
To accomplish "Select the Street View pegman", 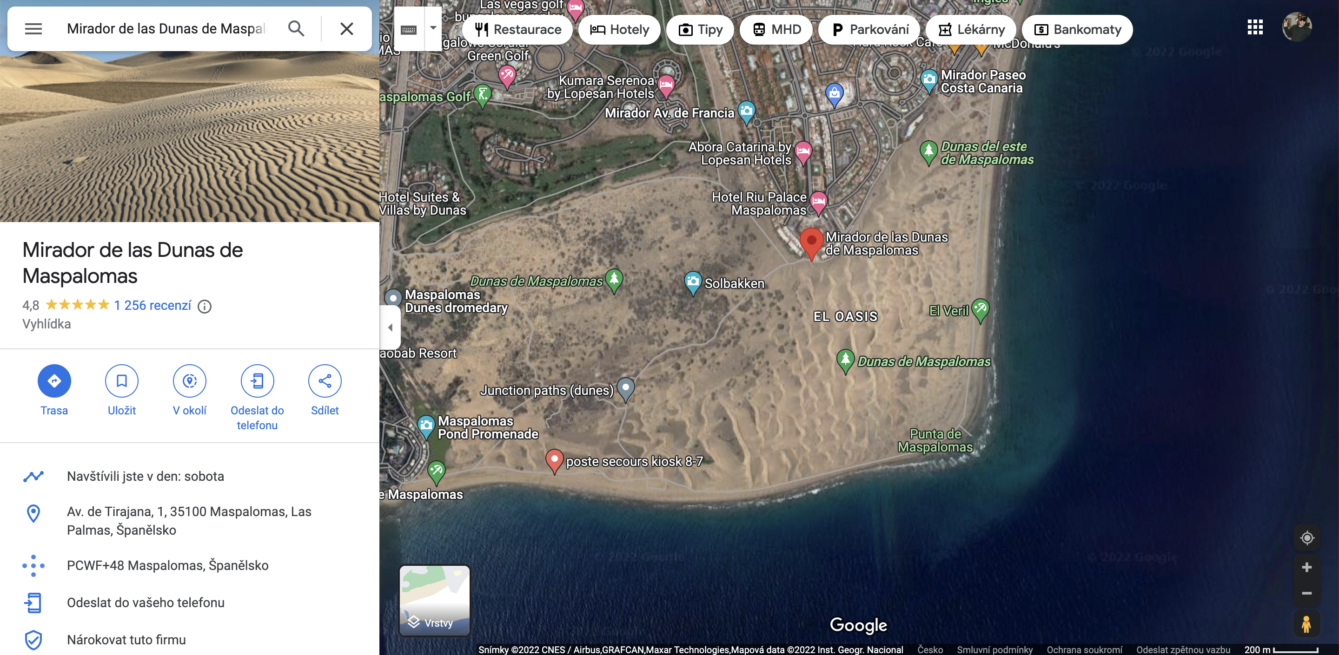I will pos(1306,624).
